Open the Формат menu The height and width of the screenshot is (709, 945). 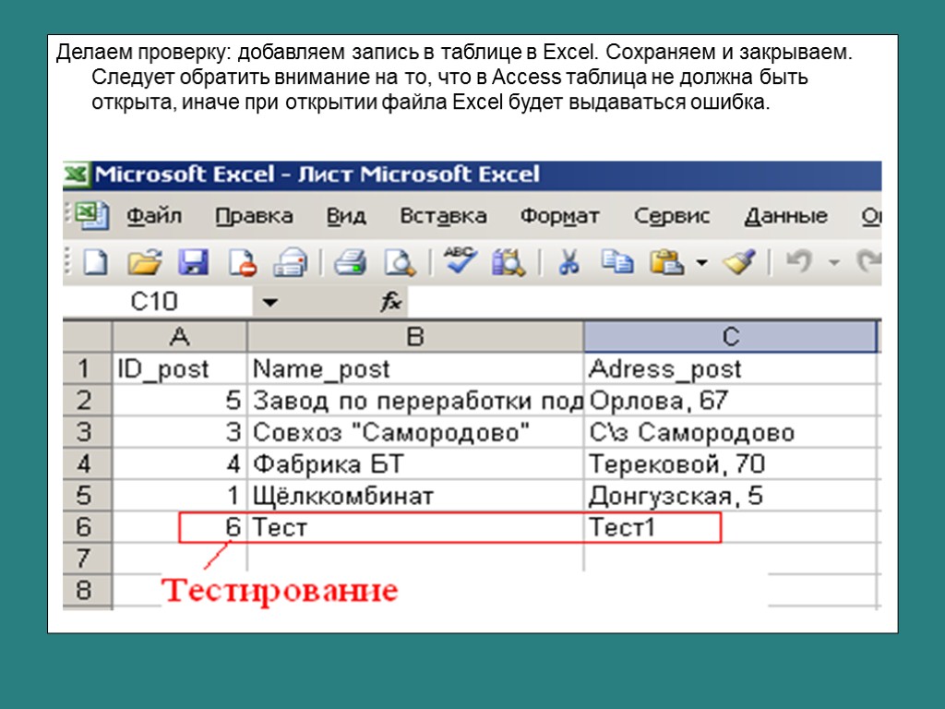coord(560,216)
